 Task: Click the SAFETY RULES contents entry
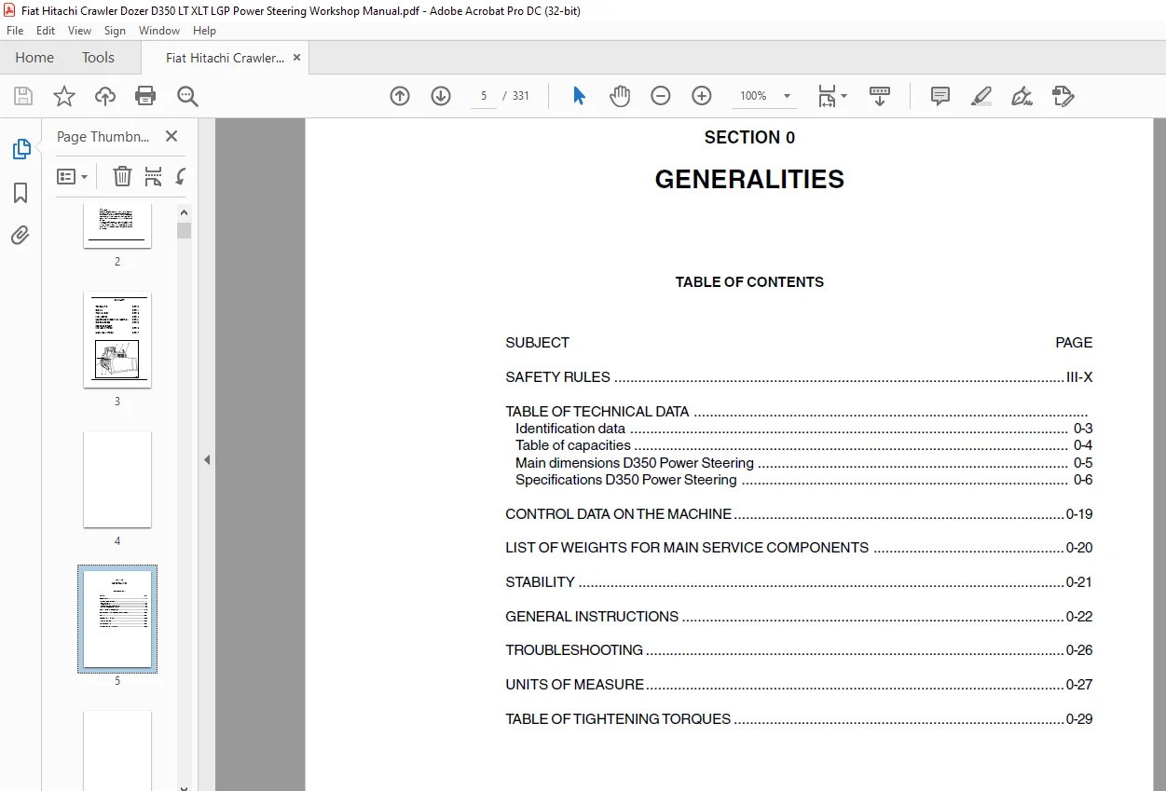point(799,377)
